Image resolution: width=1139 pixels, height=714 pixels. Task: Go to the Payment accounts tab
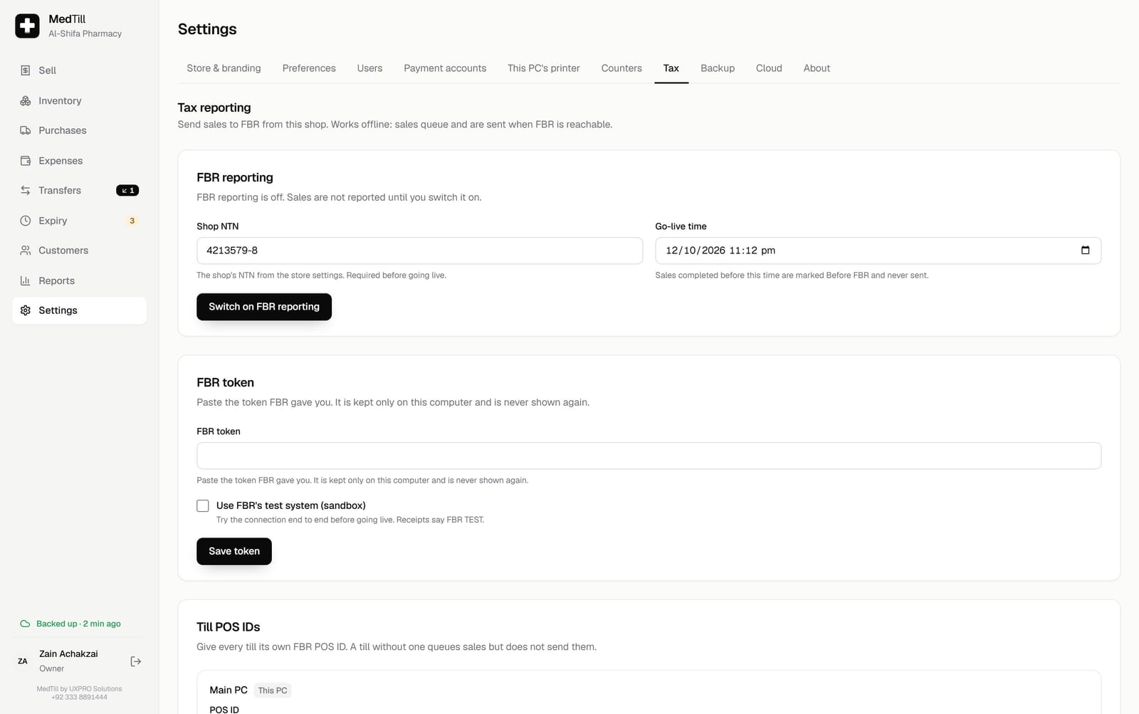click(445, 68)
